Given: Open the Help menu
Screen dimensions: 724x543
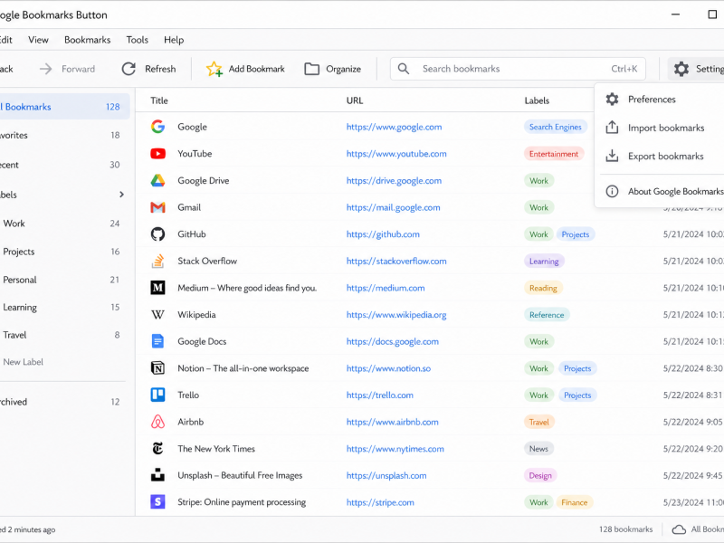Looking at the screenshot, I should click(x=174, y=40).
